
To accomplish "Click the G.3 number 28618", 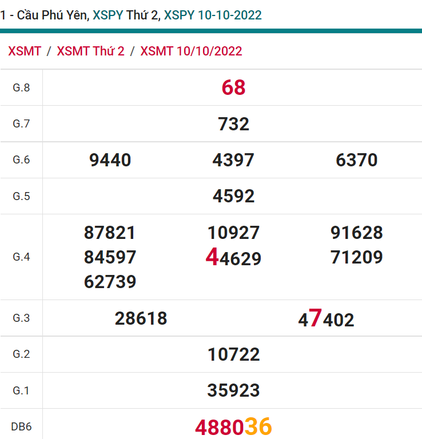I will (141, 318).
